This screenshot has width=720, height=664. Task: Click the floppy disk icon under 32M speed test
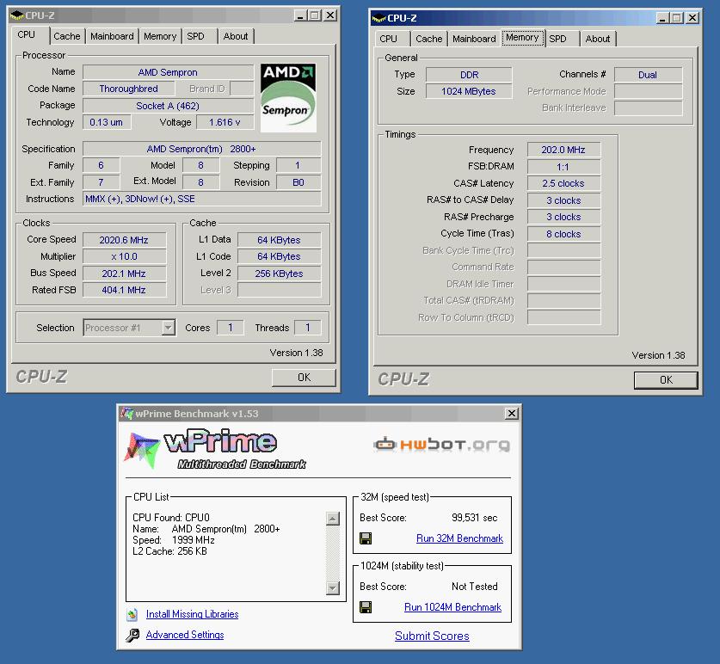[x=366, y=538]
